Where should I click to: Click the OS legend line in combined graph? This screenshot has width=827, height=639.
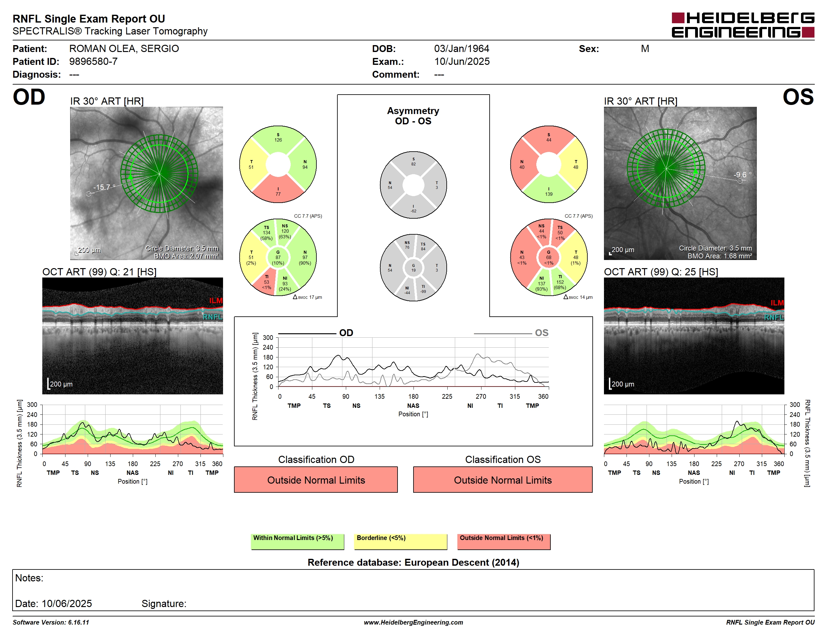pos(502,334)
